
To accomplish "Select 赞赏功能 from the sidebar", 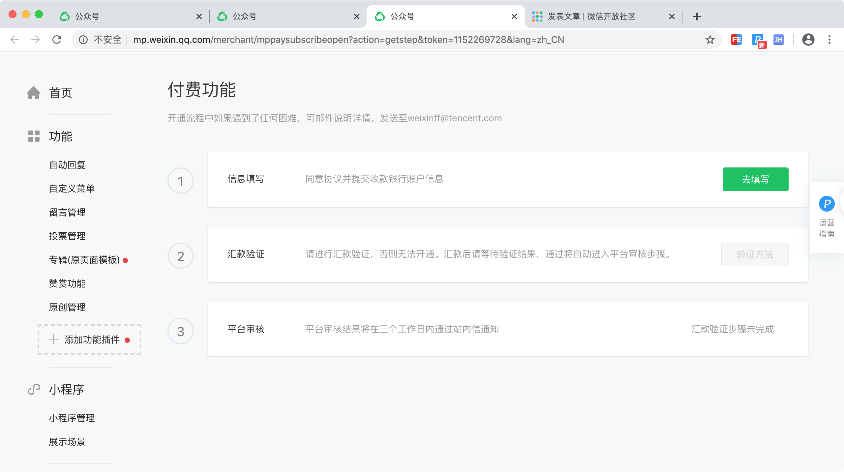I will (x=67, y=283).
